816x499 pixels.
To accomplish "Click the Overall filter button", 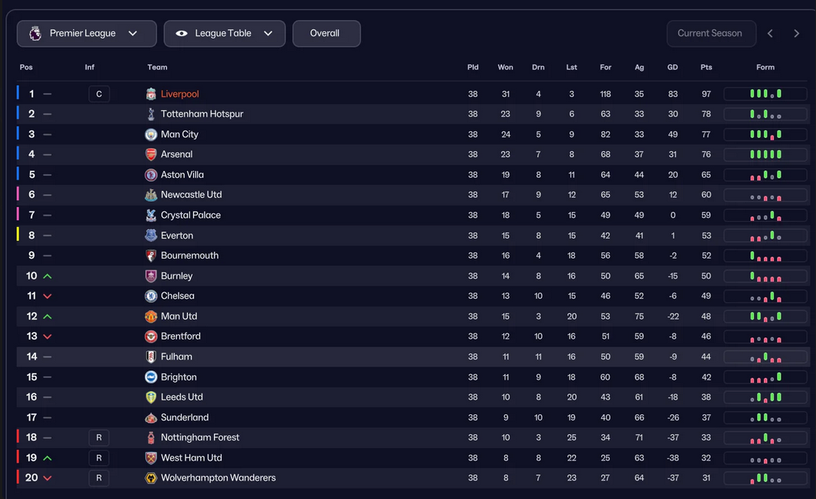I will (326, 34).
